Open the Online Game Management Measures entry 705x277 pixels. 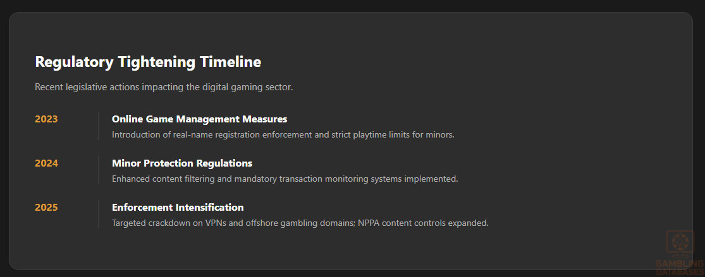coord(199,119)
